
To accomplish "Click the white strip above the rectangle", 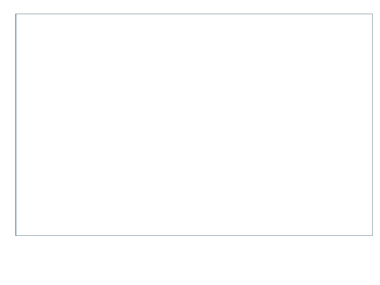I will point(194,7).
